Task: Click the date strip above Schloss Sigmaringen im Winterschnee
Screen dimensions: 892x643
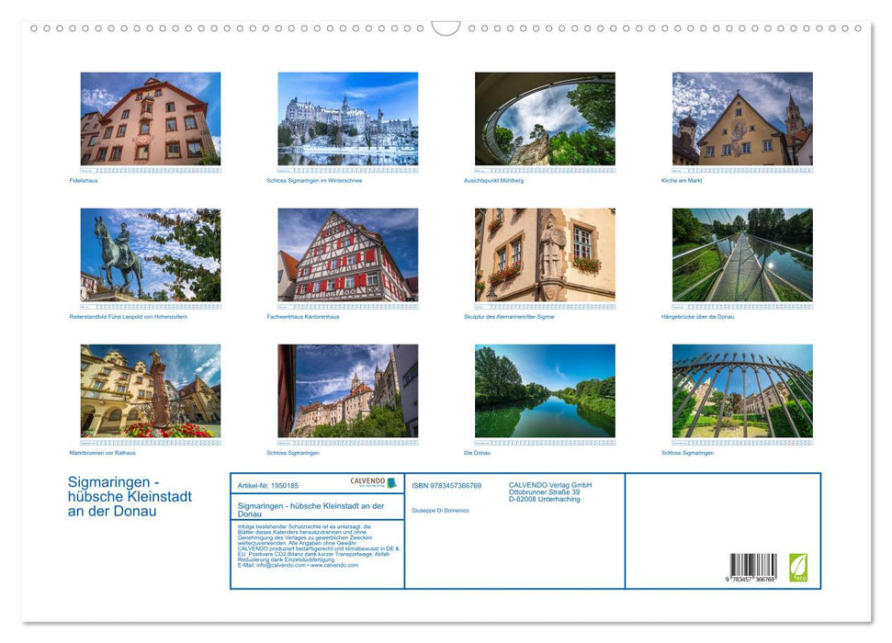Action: pyautogui.click(x=345, y=169)
